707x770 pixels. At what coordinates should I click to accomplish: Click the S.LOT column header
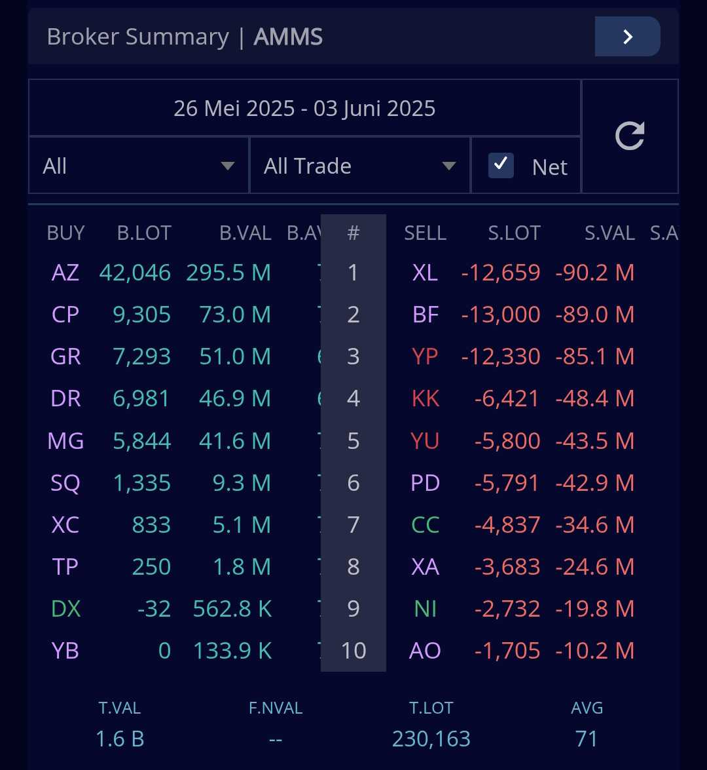pyautogui.click(x=514, y=233)
